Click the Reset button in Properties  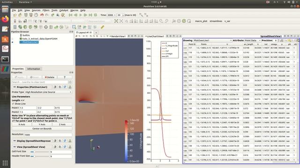[x=34, y=77]
